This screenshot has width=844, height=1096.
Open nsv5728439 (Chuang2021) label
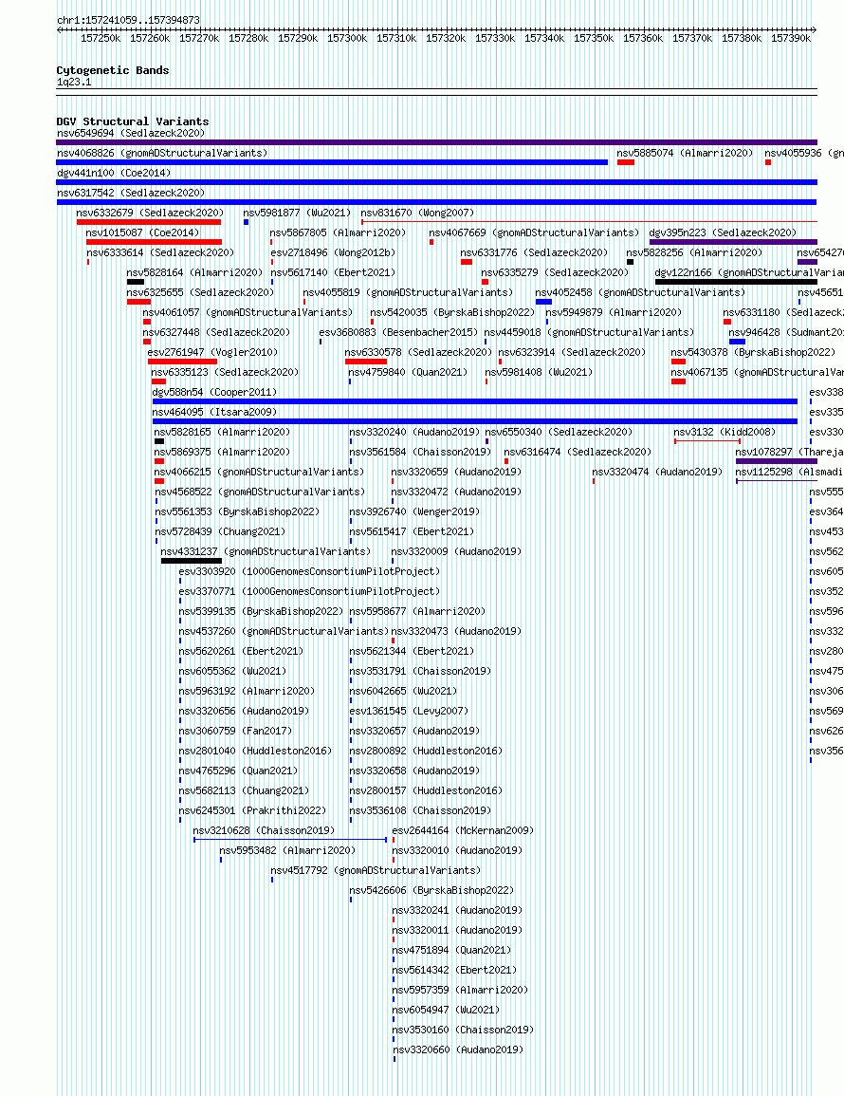[220, 532]
